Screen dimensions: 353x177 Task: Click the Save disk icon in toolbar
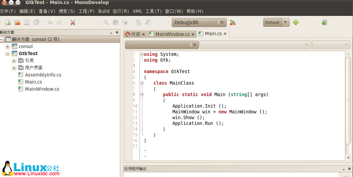(26, 23)
